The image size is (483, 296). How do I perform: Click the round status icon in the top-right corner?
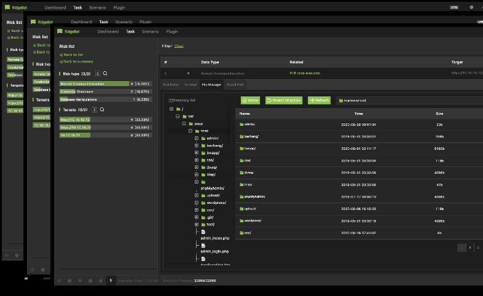click(471, 7)
